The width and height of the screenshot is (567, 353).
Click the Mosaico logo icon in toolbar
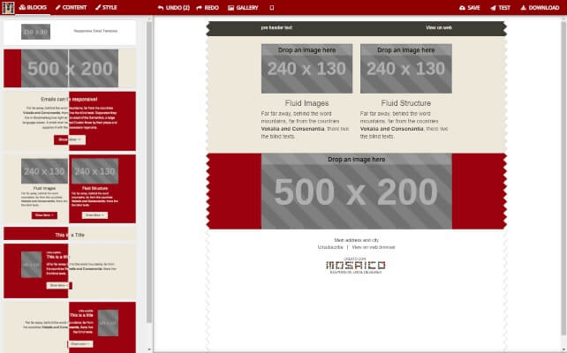click(x=8, y=8)
